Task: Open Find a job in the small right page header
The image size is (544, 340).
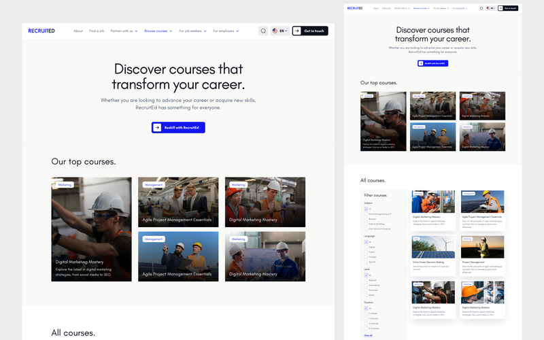Action: point(386,8)
